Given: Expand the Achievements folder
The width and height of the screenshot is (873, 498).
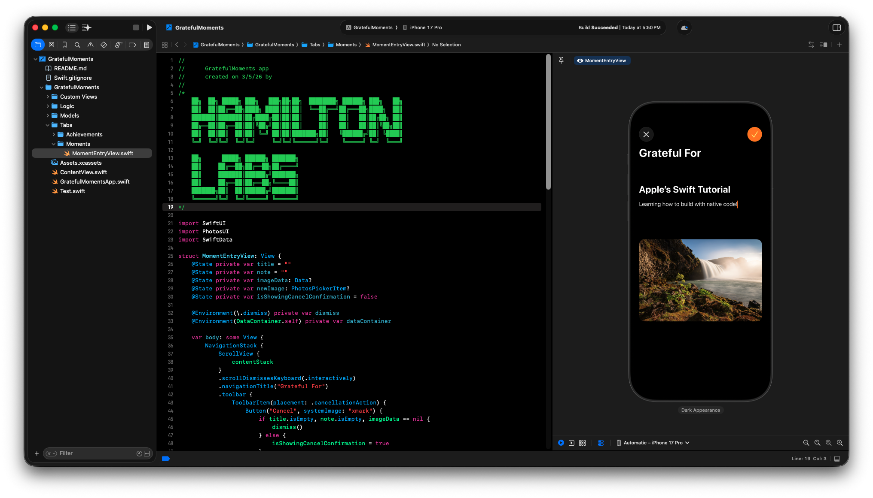Looking at the screenshot, I should [53, 134].
